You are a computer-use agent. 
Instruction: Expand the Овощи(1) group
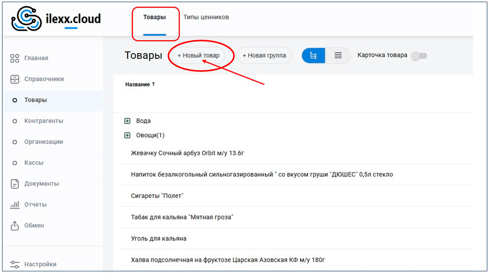point(128,135)
